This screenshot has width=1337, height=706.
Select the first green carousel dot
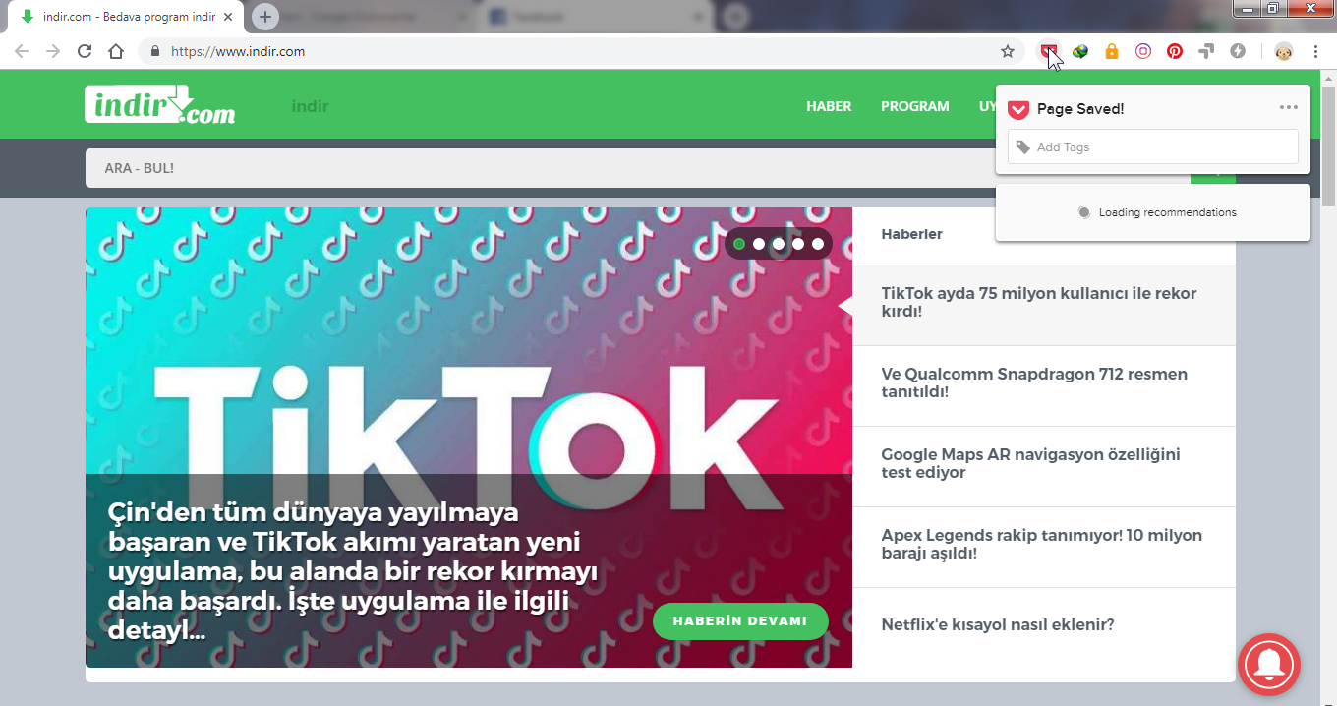(x=739, y=244)
